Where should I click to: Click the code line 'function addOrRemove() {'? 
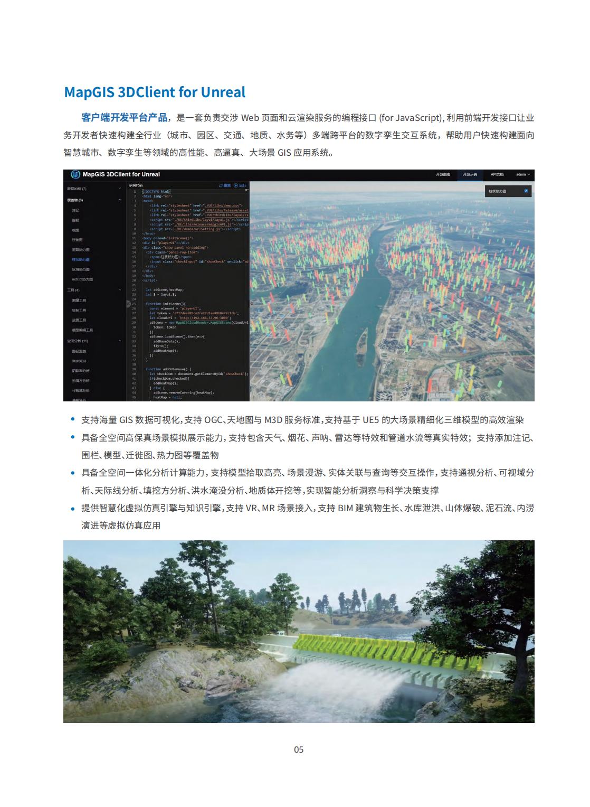pyautogui.click(x=169, y=369)
